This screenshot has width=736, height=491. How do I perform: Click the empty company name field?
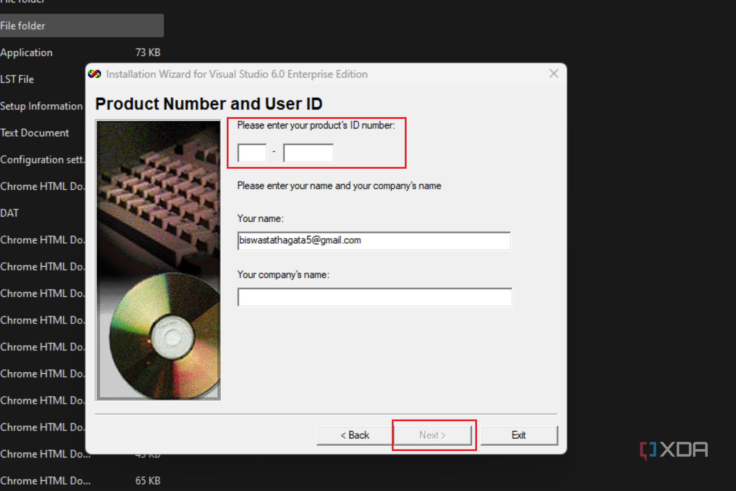pos(374,297)
